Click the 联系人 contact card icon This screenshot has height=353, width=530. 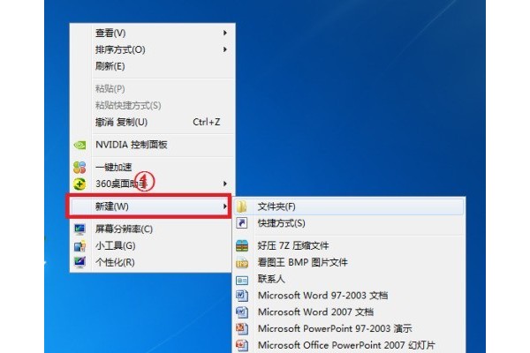[x=242, y=280]
